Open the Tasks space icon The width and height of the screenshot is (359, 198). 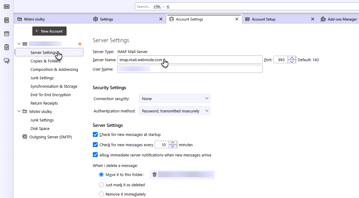6,47
